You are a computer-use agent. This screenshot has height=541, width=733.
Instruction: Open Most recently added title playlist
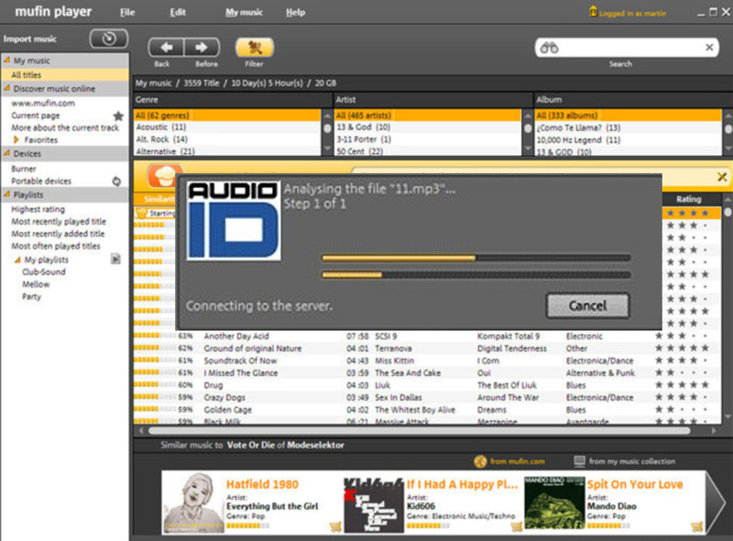click(x=58, y=234)
